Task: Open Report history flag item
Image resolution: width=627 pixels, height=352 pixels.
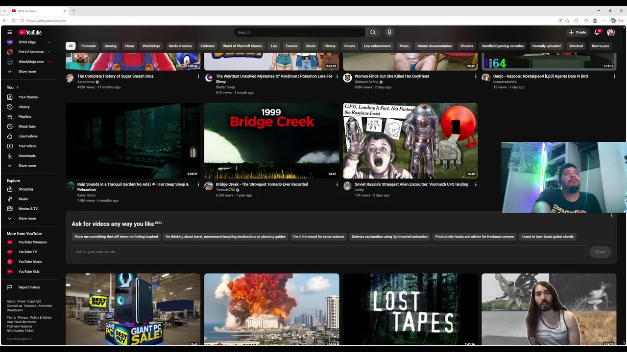Action: click(x=29, y=287)
